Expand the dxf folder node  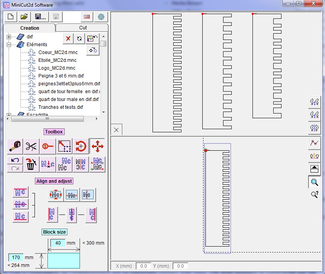(x=9, y=37)
